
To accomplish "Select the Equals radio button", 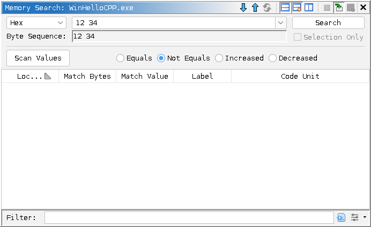I will tap(120, 58).
